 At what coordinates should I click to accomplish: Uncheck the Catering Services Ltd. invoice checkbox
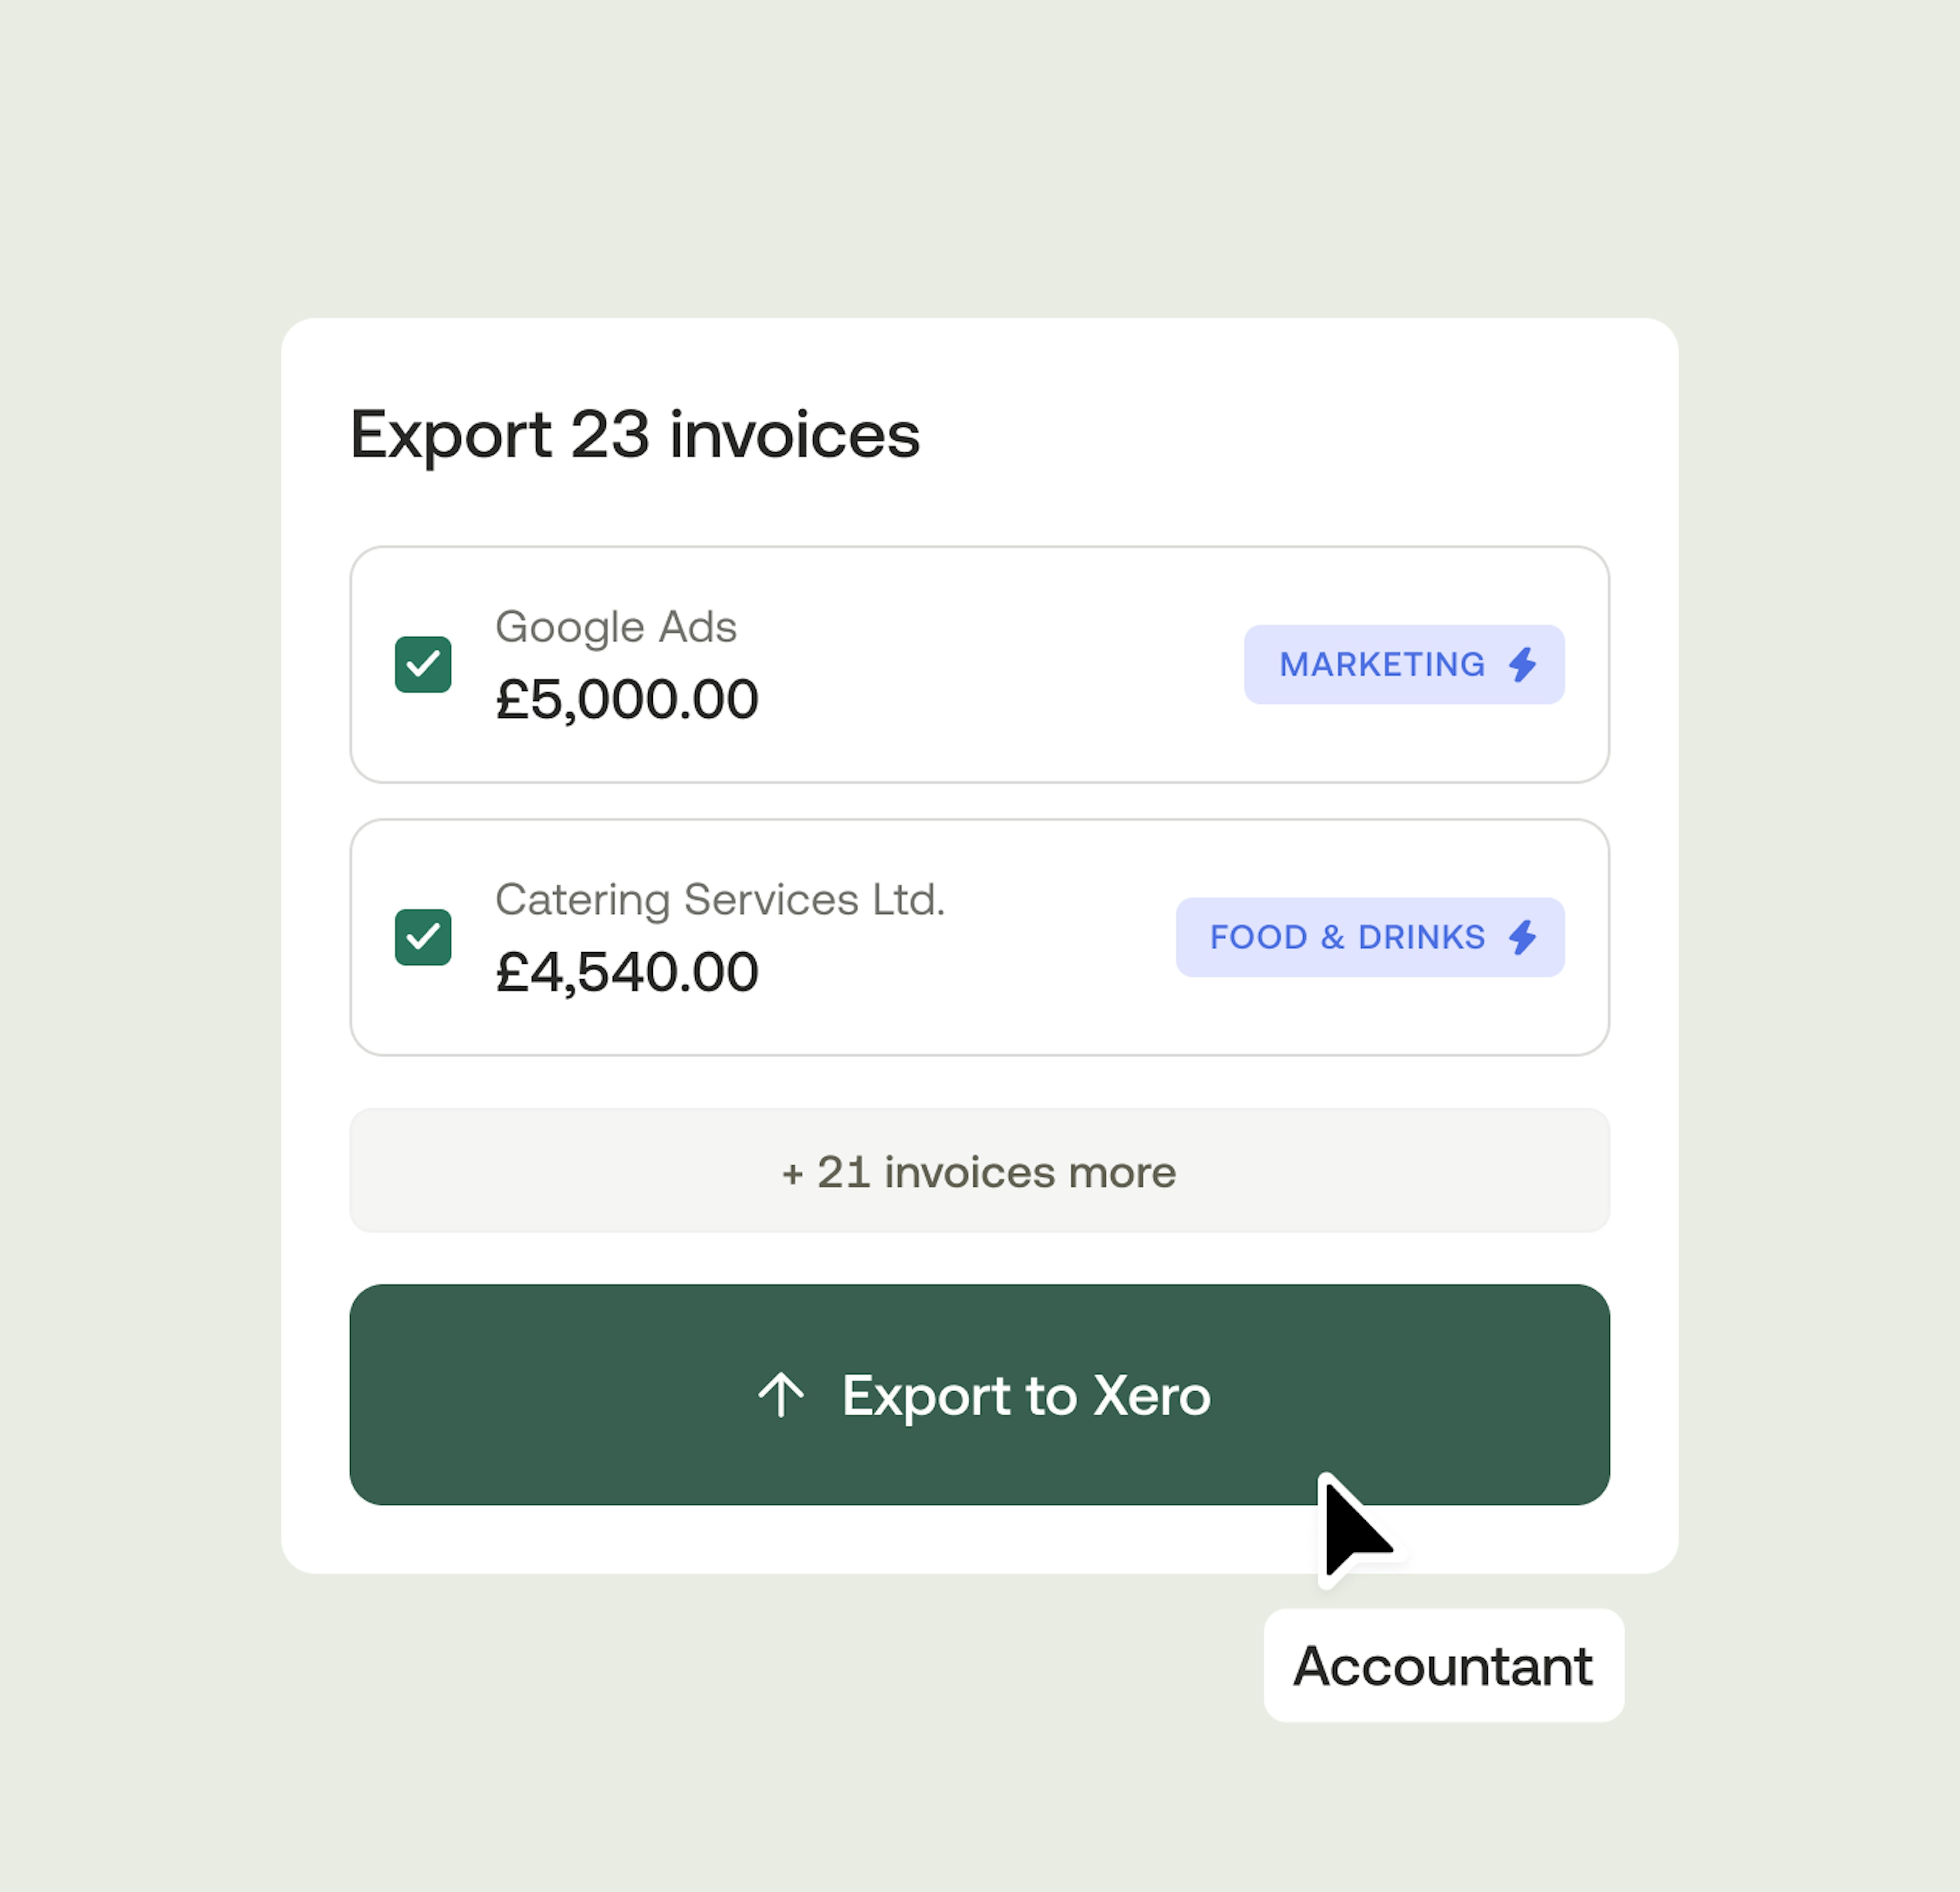point(423,937)
